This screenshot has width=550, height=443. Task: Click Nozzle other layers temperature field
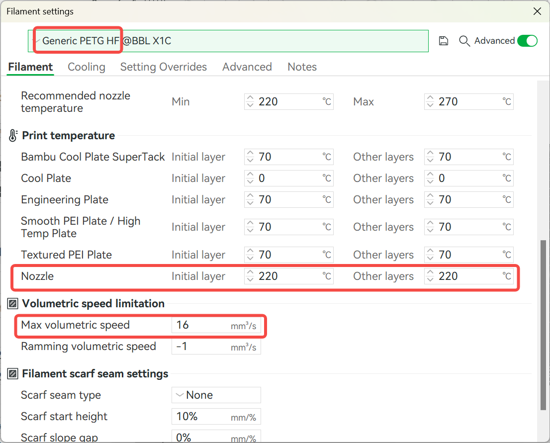point(468,276)
